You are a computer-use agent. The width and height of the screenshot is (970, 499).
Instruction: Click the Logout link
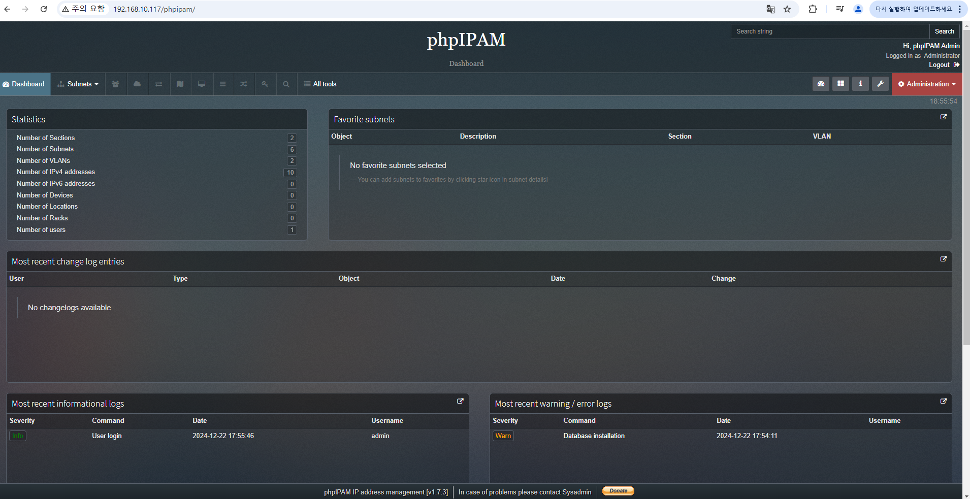click(939, 65)
